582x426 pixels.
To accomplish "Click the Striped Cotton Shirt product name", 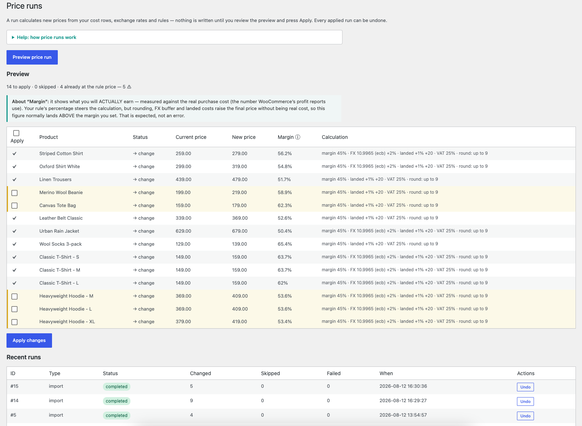I will click(x=61, y=154).
